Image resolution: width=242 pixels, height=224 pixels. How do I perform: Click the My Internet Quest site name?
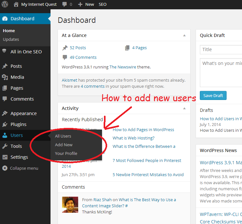(39, 4)
